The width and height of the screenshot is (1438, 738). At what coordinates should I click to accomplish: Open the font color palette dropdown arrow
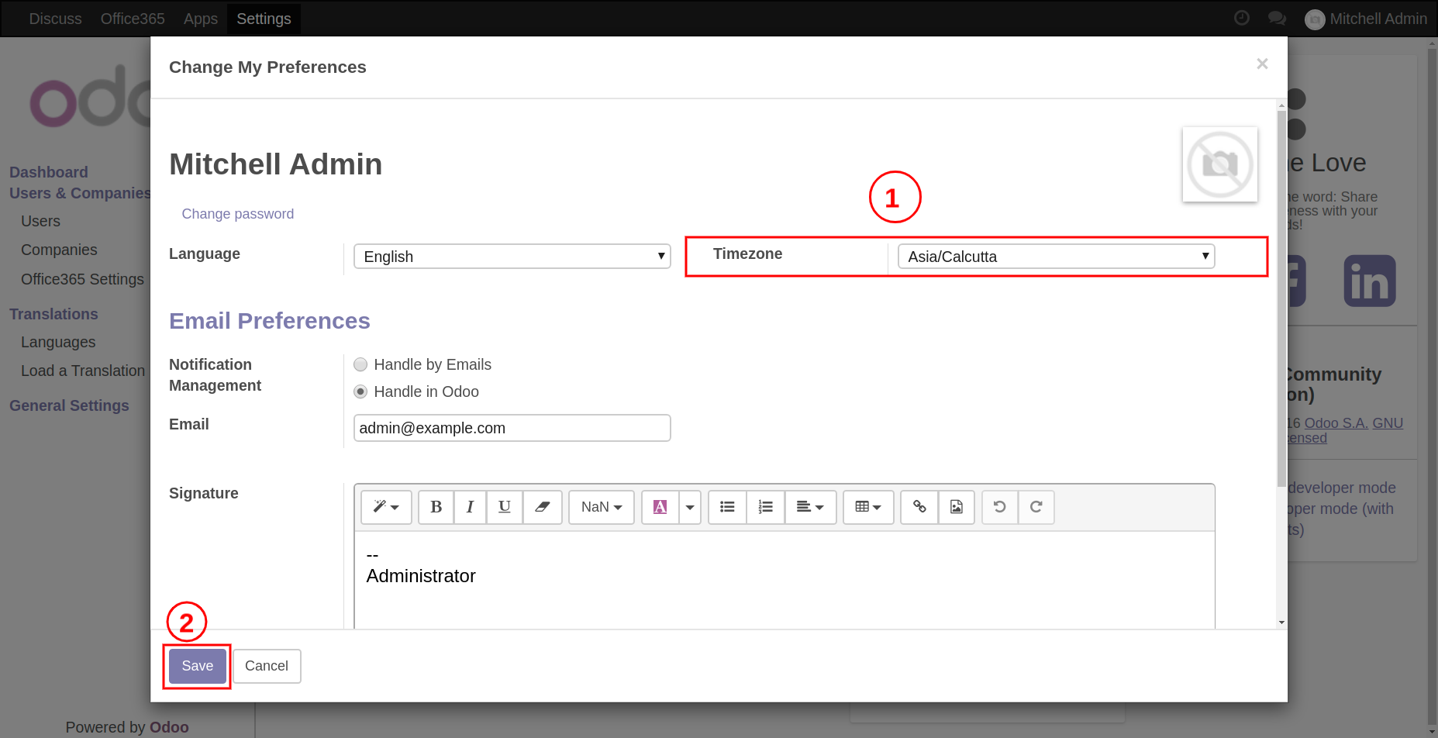click(x=690, y=507)
